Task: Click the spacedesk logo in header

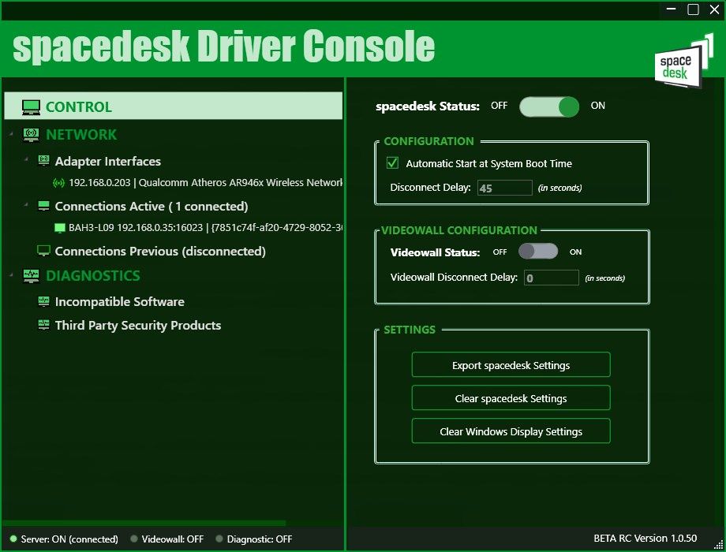Action: 683,61
